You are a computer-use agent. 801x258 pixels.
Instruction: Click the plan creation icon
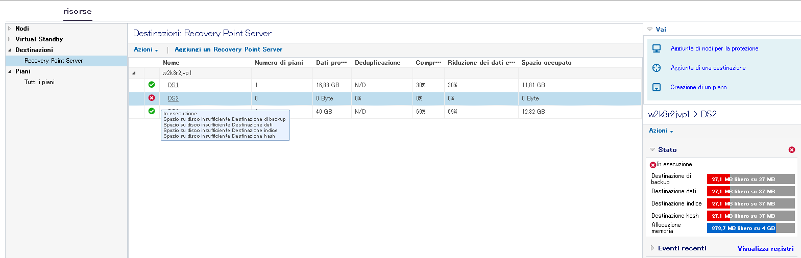[x=657, y=87]
